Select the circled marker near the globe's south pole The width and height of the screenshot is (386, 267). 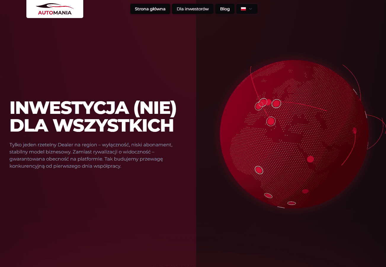click(291, 203)
